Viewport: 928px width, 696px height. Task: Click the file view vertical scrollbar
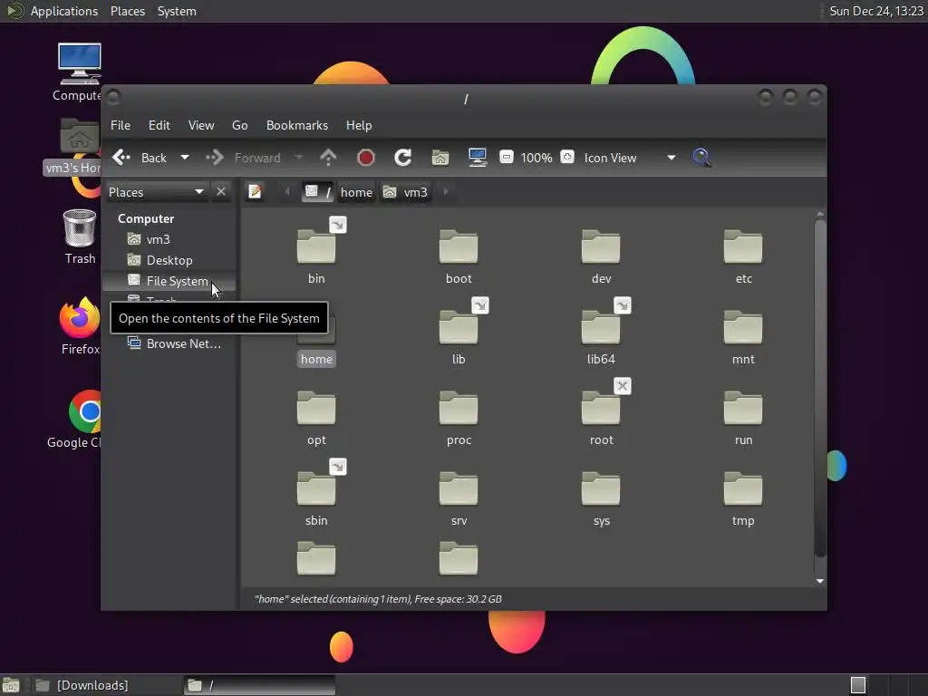[819, 388]
